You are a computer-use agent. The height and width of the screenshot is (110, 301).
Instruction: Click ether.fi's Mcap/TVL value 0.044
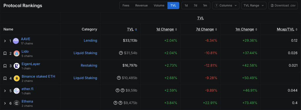click(x=293, y=90)
